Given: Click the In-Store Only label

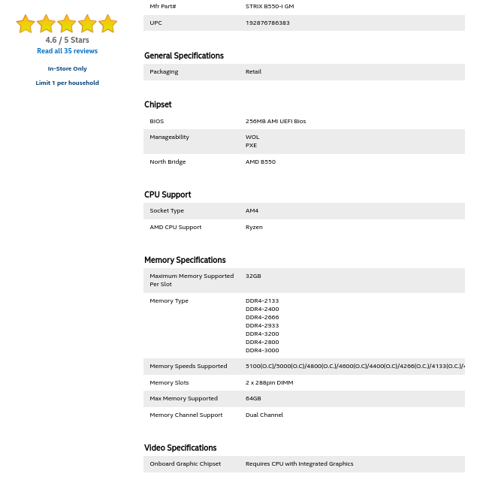Looking at the screenshot, I should (x=67, y=68).
